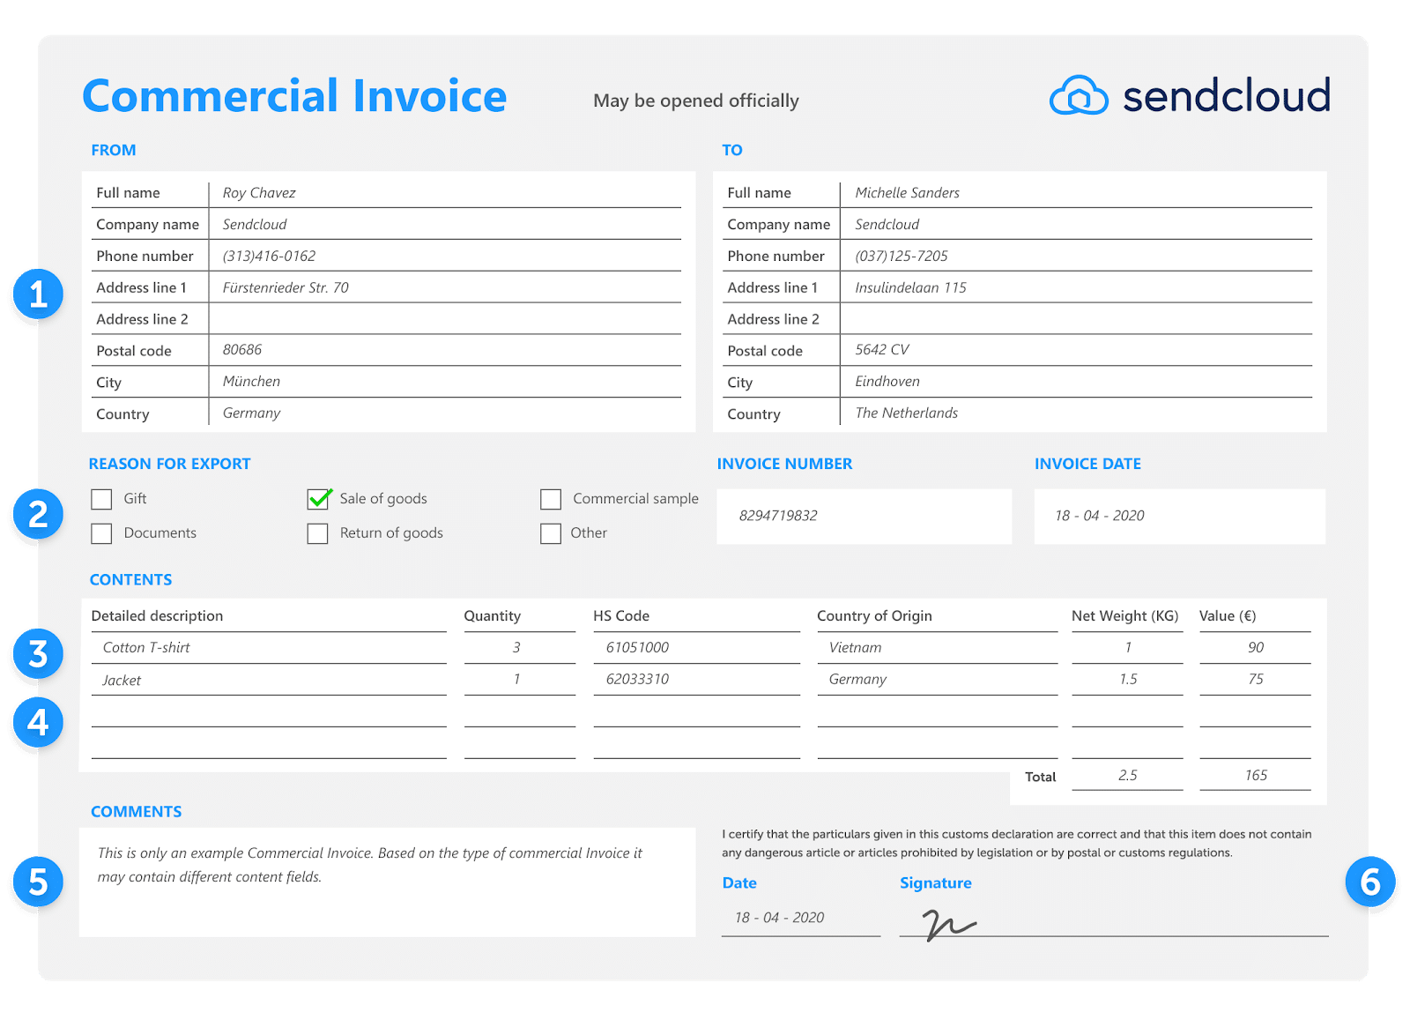Image resolution: width=1410 pixels, height=1020 pixels.
Task: Click the Total net weight value 2.5
Action: [1128, 776]
